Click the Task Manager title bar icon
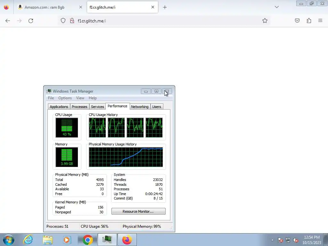 [x=49, y=91]
